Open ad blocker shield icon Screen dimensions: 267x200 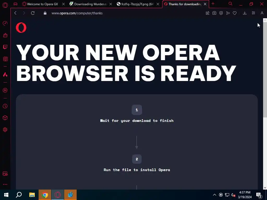(x=221, y=13)
